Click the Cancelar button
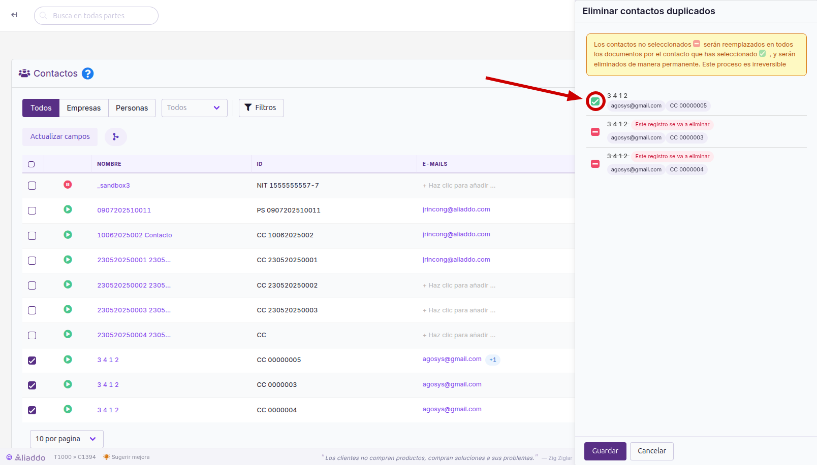This screenshot has width=817, height=465. [652, 451]
